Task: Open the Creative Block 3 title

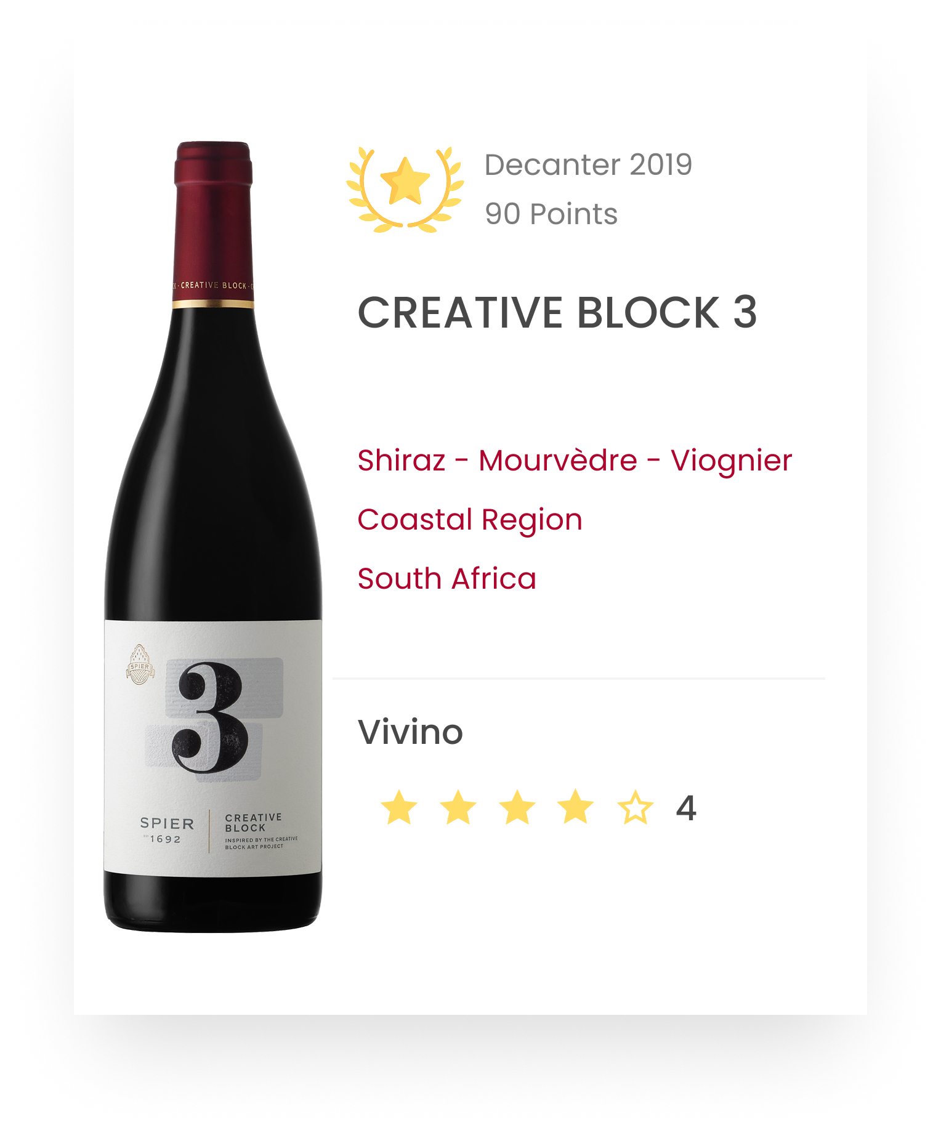Action: point(557,312)
